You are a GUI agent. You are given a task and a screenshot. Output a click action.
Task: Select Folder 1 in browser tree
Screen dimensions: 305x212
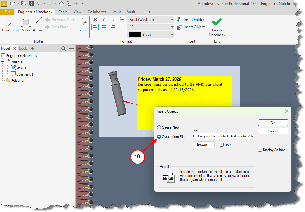click(15, 81)
